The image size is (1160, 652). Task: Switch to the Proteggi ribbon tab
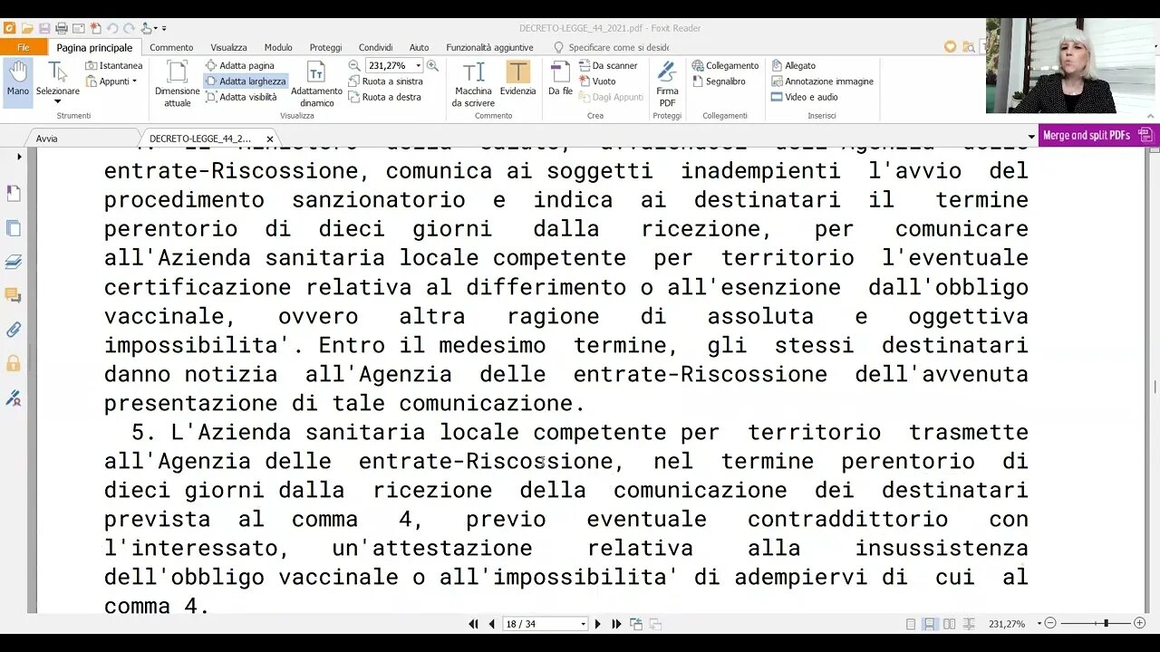coord(325,47)
